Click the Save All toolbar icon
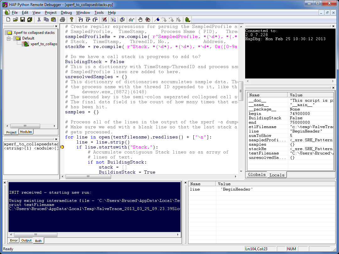The image size is (339, 254). [x=30, y=20]
